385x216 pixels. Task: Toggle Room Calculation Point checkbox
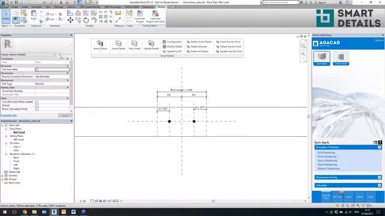tap(37, 109)
